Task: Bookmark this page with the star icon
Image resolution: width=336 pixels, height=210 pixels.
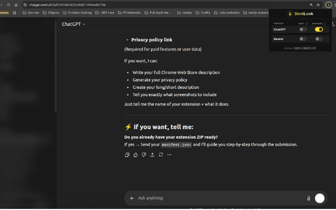Action: tap(318, 5)
